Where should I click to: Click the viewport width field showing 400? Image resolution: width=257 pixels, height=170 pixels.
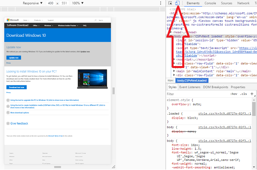pyautogui.click(x=51, y=3)
